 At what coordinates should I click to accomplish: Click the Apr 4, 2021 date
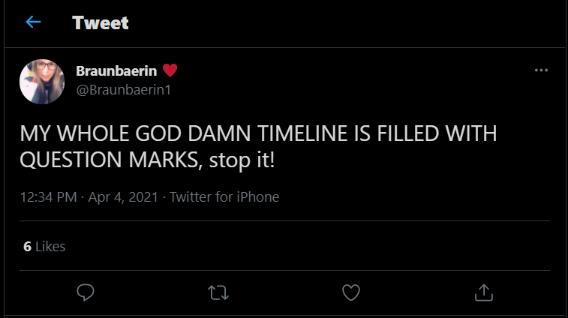tap(123, 197)
